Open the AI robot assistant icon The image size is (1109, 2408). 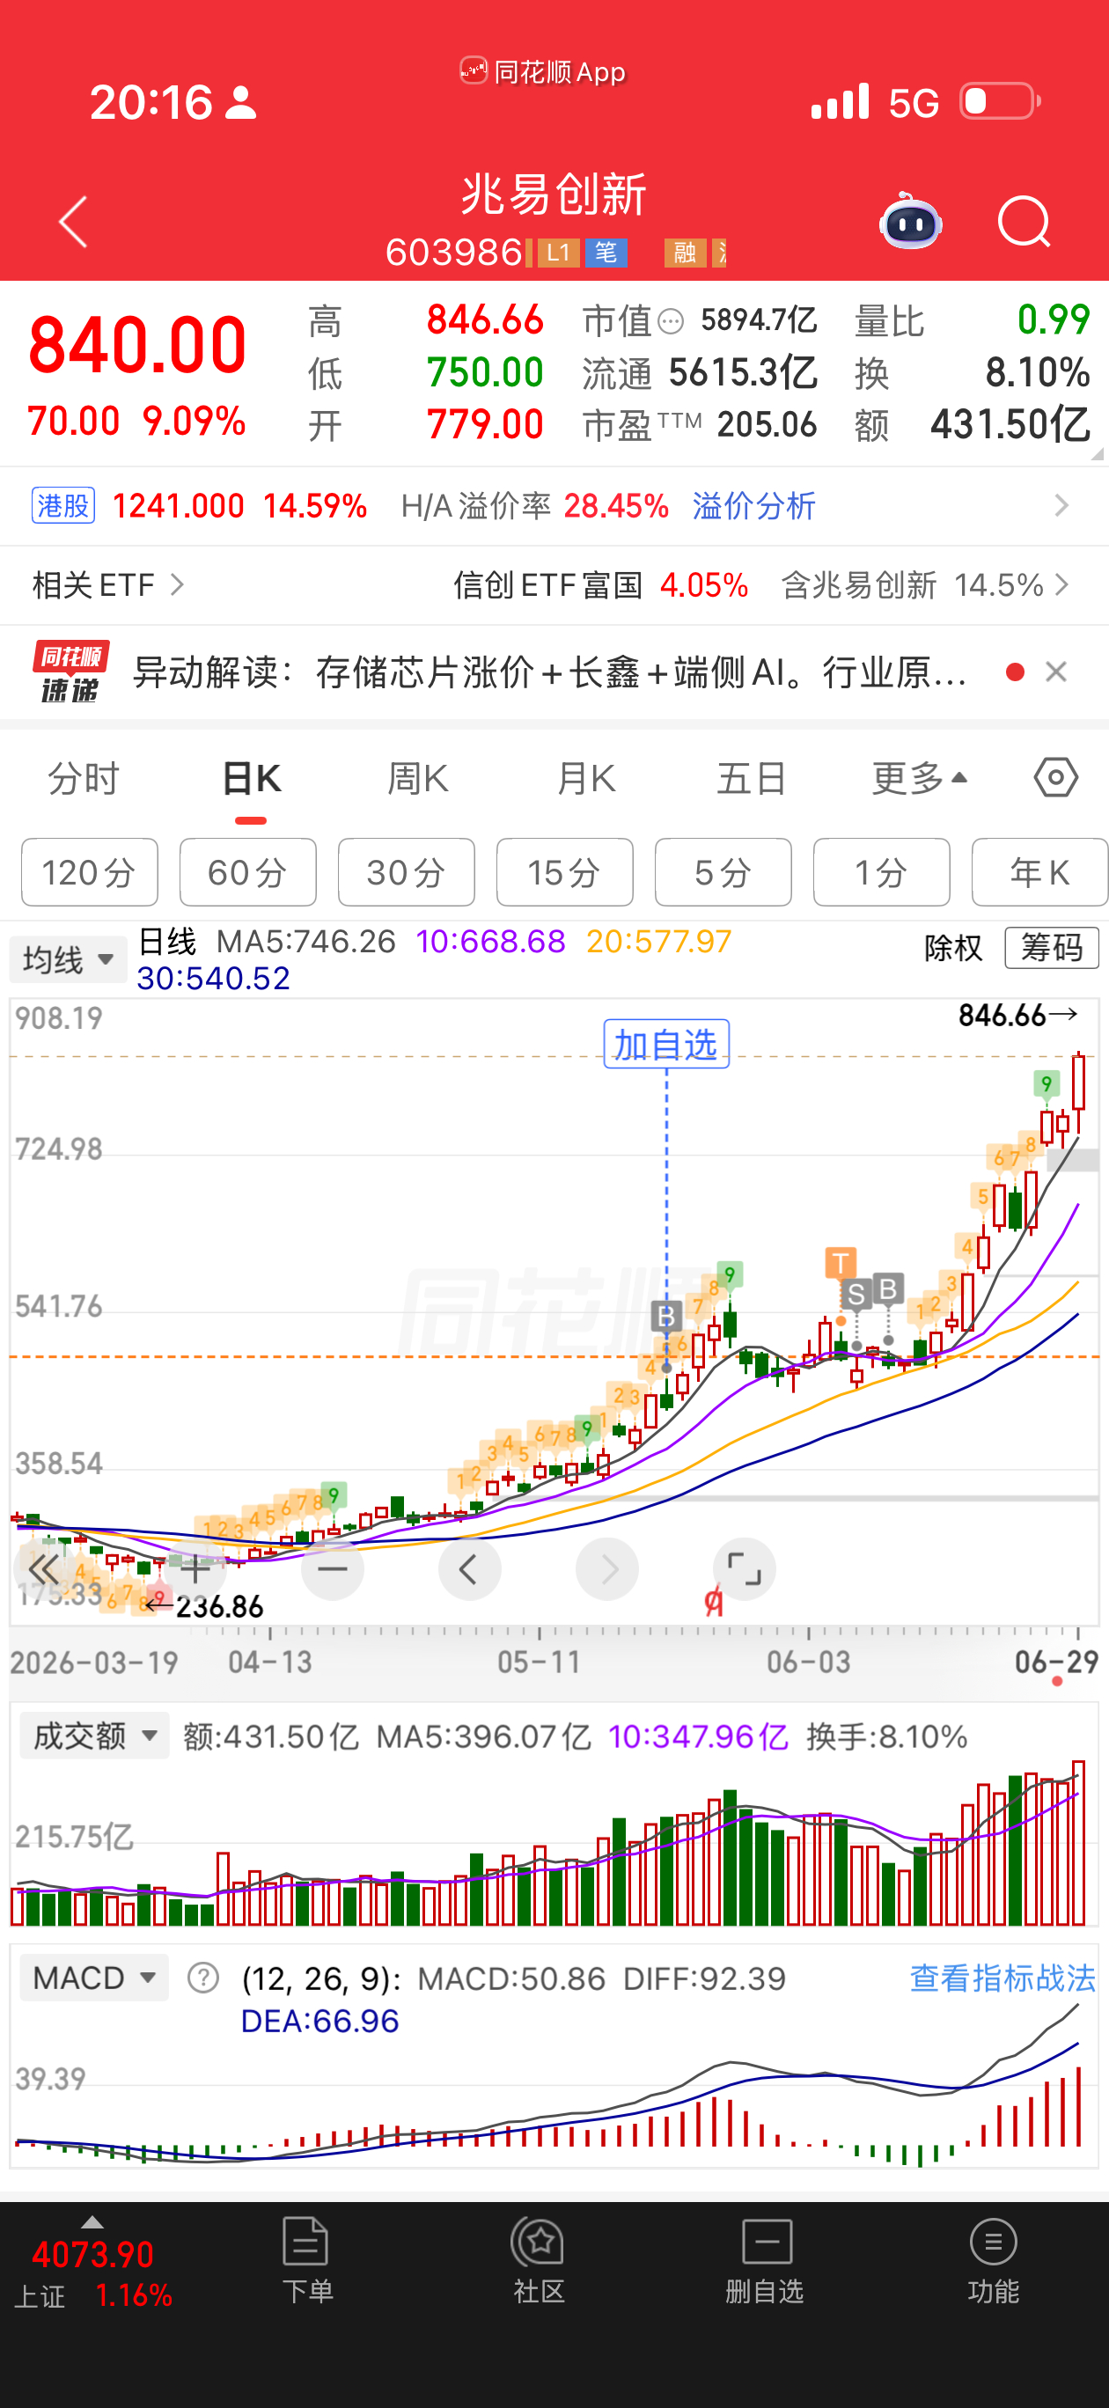[x=910, y=222]
